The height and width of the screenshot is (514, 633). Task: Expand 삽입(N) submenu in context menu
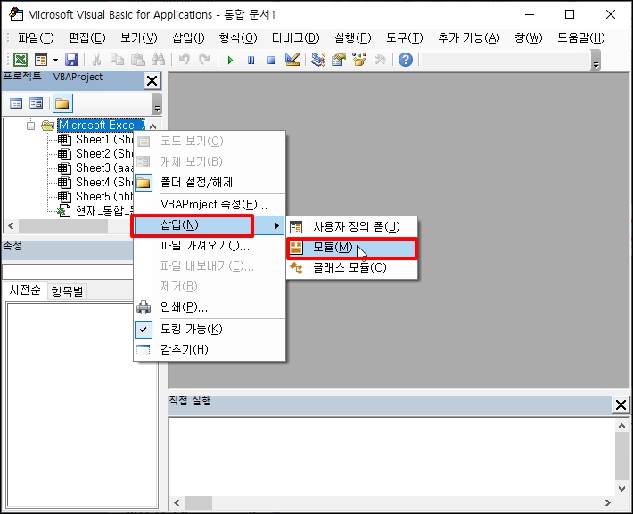(x=210, y=225)
